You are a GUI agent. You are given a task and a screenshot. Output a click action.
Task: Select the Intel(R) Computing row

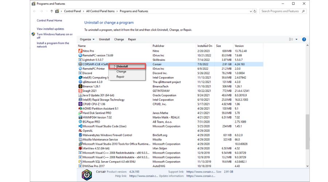pyautogui.click(x=171, y=78)
